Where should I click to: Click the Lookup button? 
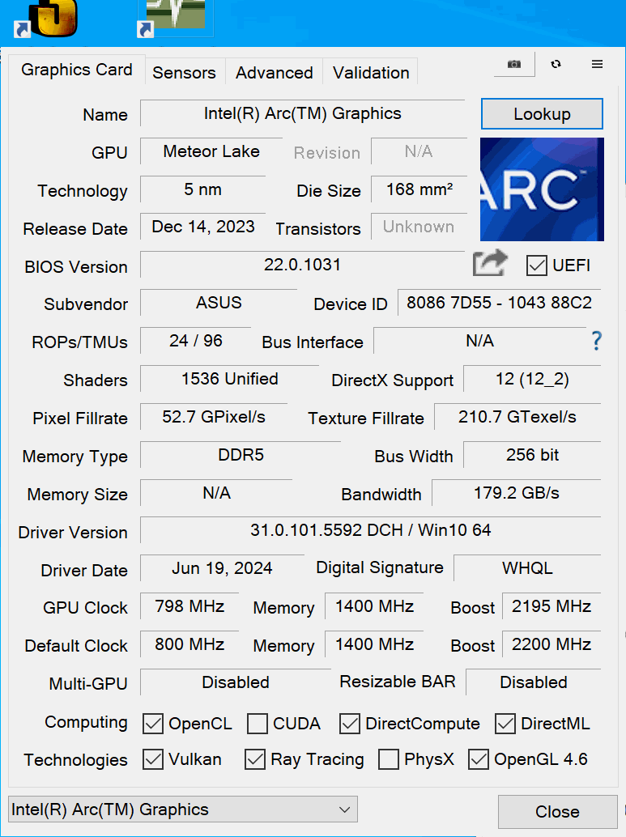tap(542, 114)
